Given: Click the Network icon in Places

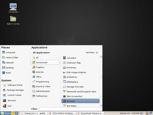Looking at the screenshot, I should [x=4, y=62].
